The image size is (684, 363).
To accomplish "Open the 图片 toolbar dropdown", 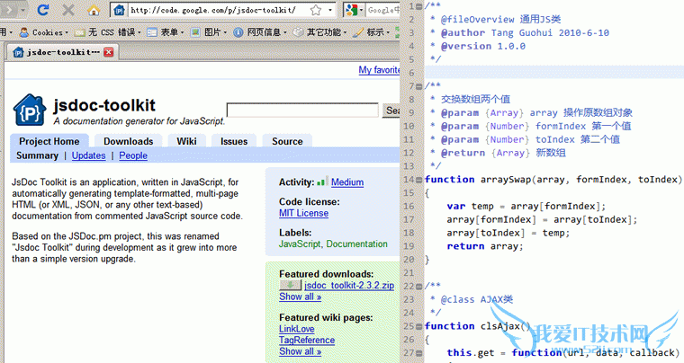I will pos(211,32).
